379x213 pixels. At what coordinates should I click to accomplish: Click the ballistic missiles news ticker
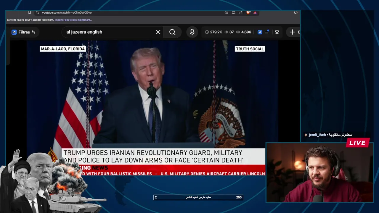(172, 174)
